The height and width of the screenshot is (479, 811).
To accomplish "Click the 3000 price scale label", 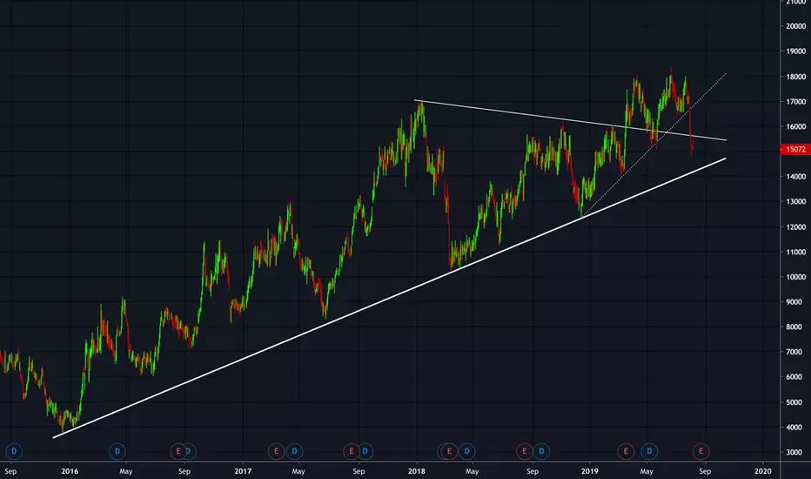I will pos(795,452).
